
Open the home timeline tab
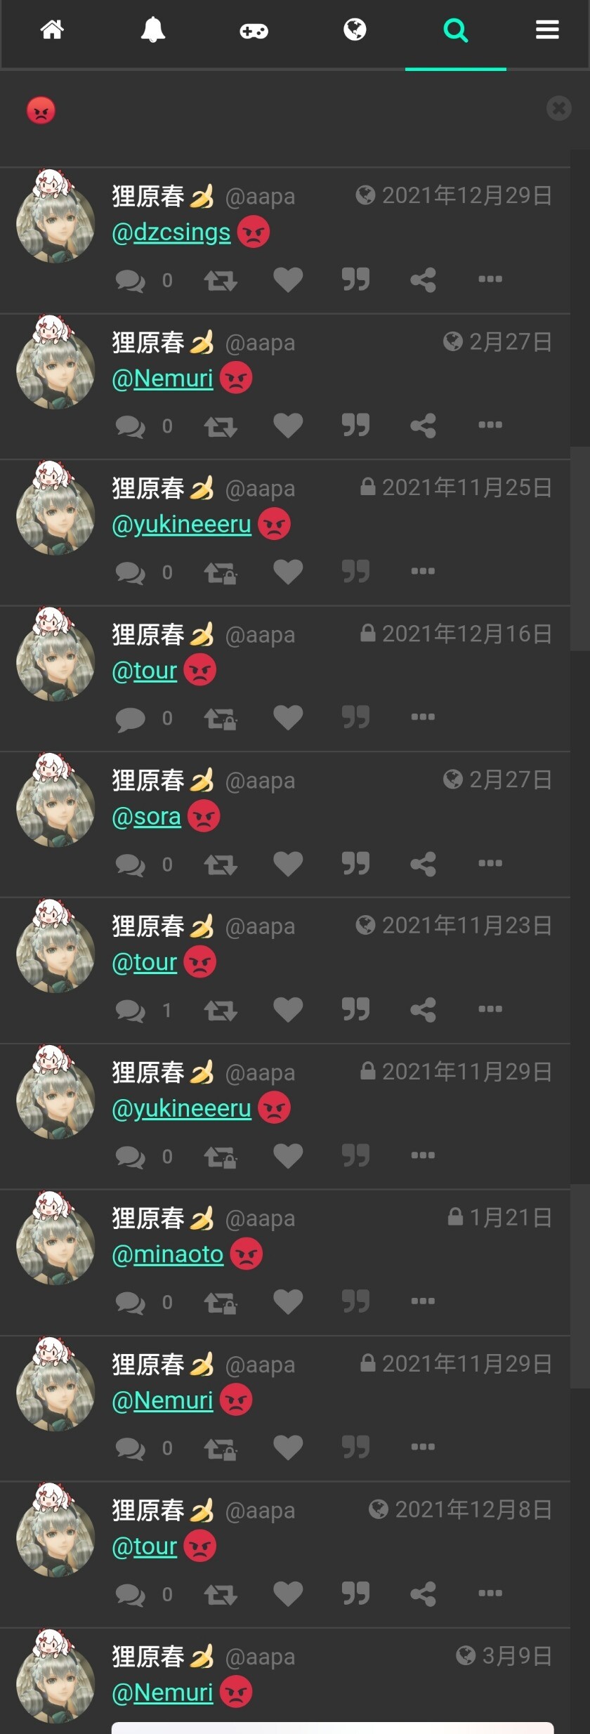tap(52, 30)
